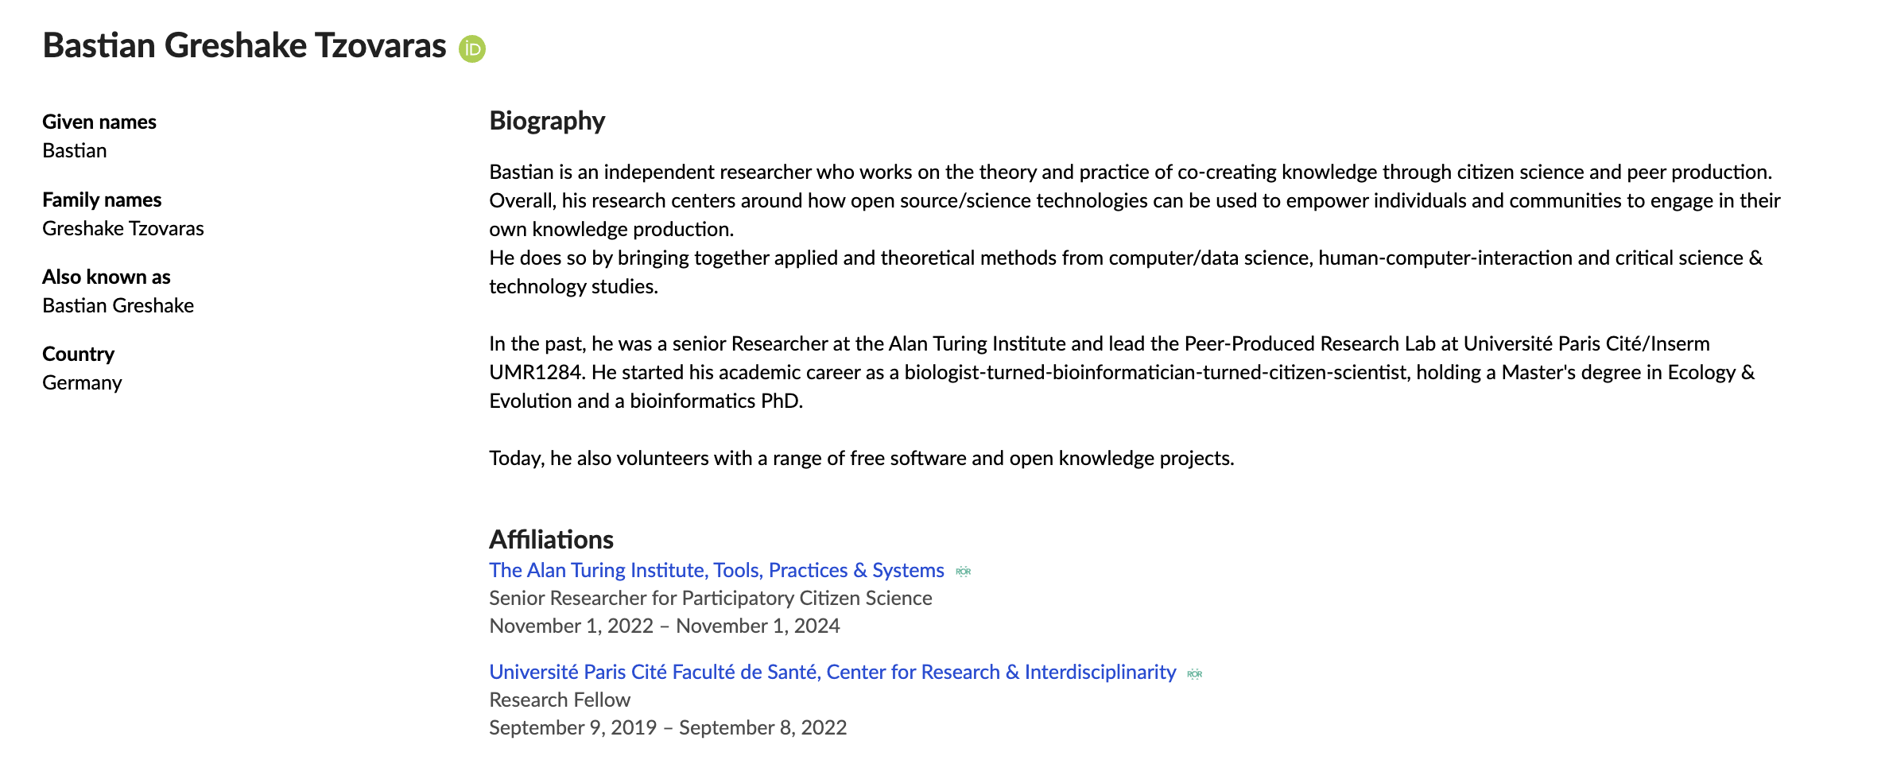Click the Family names label
1889x760 pixels.
[102, 200]
